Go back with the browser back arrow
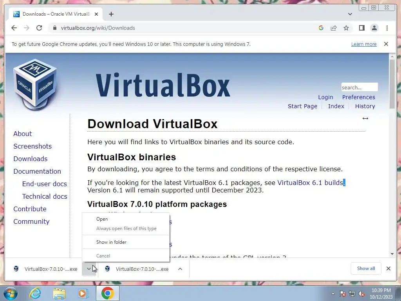Screen dimensions: 401x301 click(x=14, y=28)
